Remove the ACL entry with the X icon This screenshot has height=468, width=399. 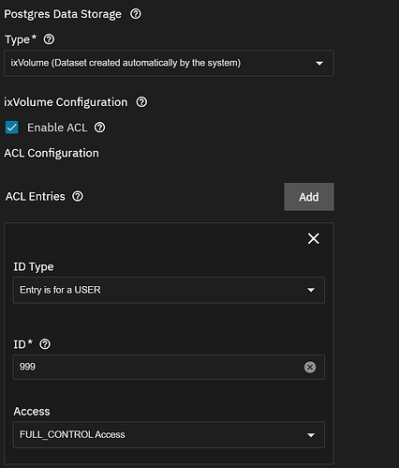click(314, 238)
